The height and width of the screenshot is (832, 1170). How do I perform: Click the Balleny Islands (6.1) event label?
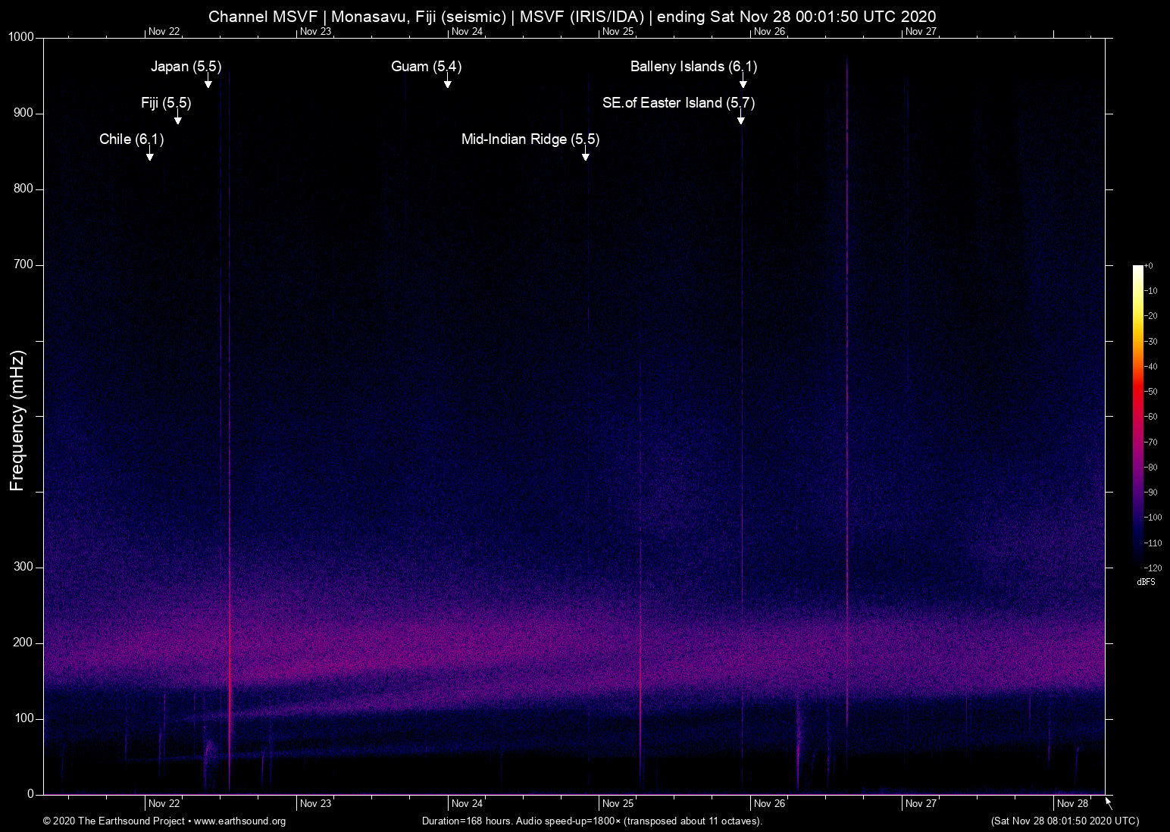(x=693, y=67)
